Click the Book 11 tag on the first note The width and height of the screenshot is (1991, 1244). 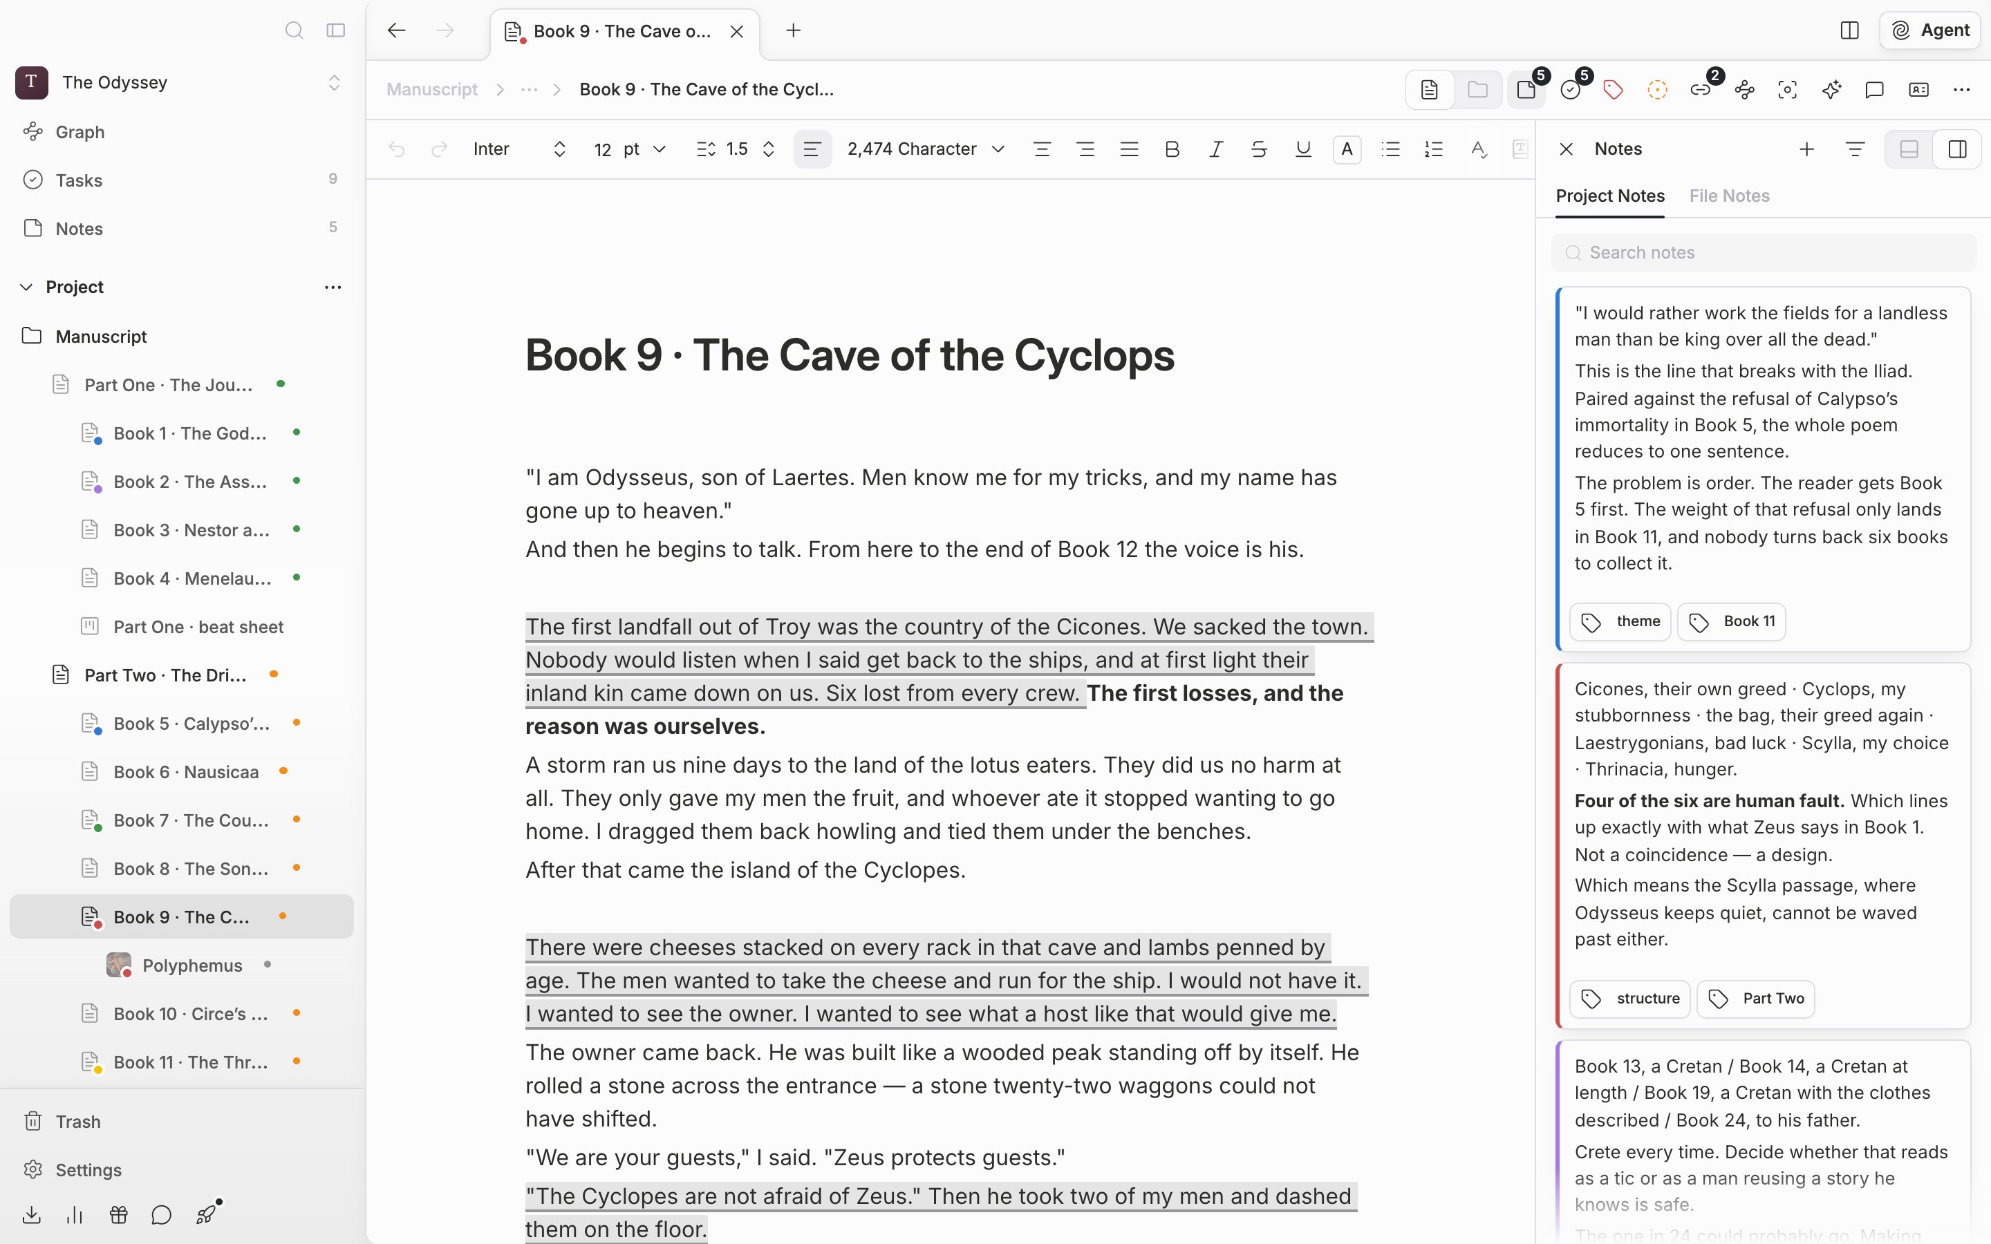(x=1732, y=621)
